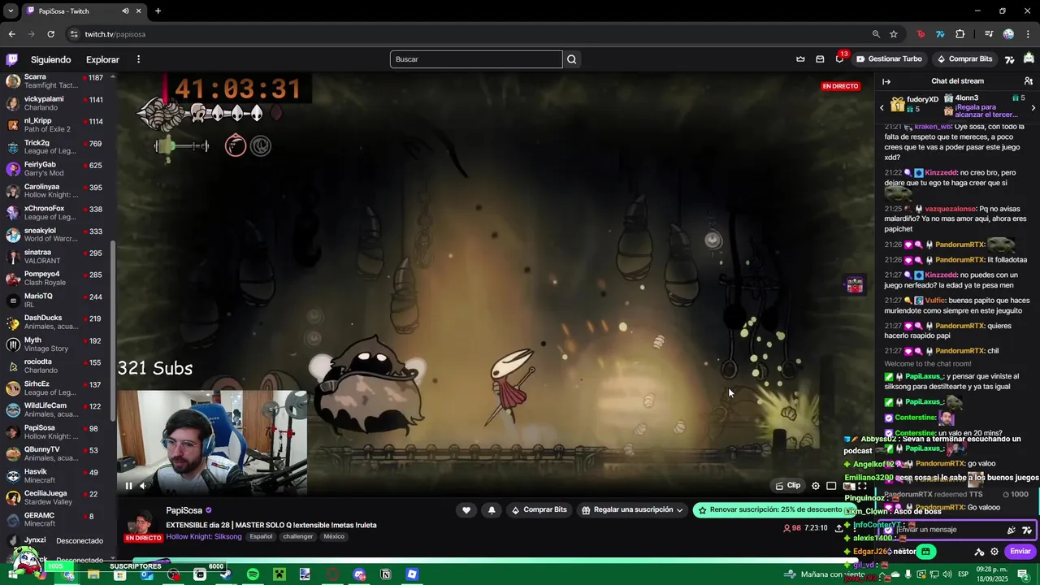
Task: Open the Prime loot crown icon
Action: coord(800,59)
